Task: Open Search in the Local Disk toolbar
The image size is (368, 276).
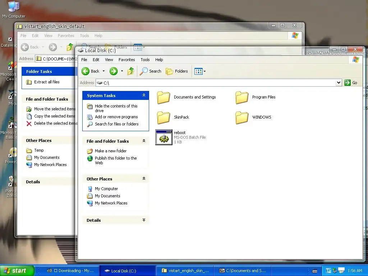Action: [x=151, y=71]
